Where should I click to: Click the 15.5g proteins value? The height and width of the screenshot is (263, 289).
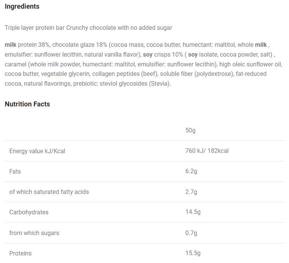(193, 253)
